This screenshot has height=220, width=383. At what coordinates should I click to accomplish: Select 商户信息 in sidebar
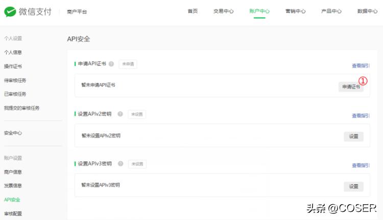tap(13, 172)
